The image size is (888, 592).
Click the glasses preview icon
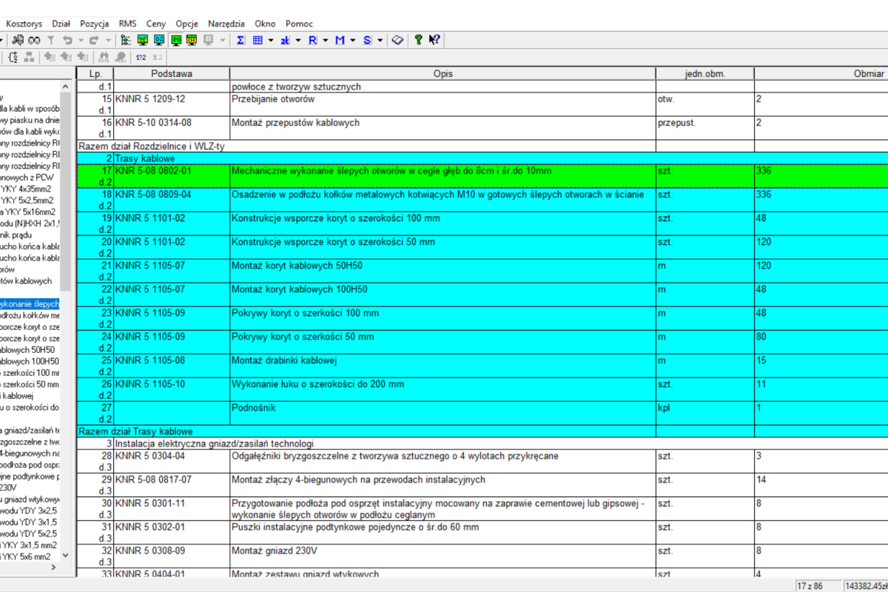pyautogui.click(x=35, y=40)
